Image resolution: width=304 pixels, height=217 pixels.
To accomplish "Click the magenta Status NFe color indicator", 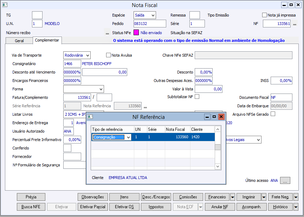I will click(136, 33).
